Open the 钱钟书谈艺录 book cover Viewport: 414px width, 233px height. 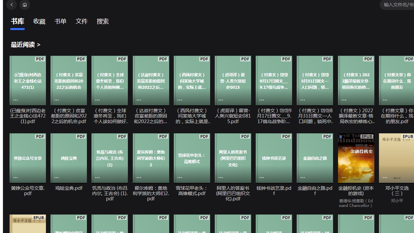click(x=274, y=158)
